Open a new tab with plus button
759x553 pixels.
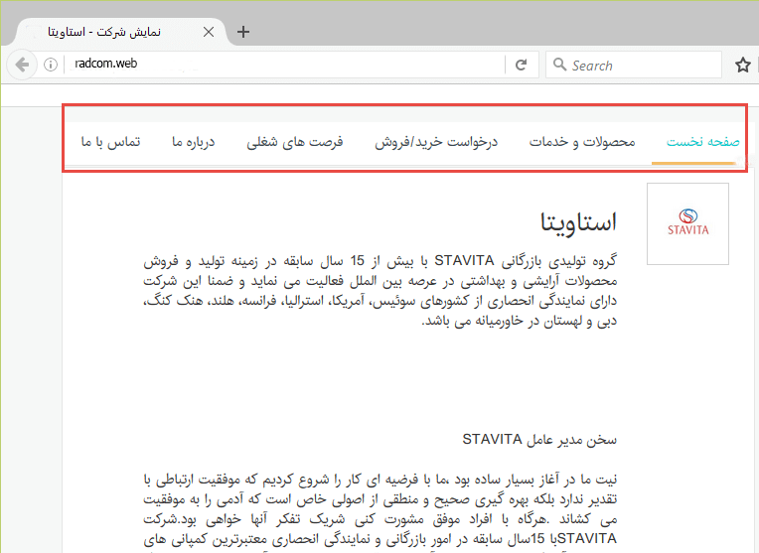243,32
